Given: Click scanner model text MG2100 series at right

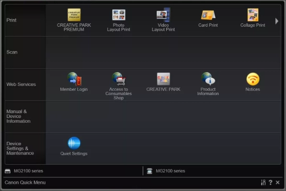Looking at the screenshot, I should (x=171, y=171).
